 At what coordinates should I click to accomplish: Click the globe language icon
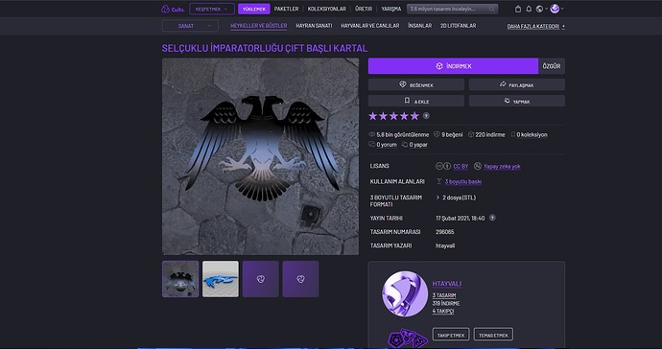pos(539,9)
